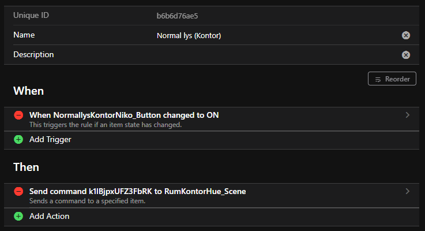
Task: Click the Description field label
Action: pyautogui.click(x=33, y=54)
